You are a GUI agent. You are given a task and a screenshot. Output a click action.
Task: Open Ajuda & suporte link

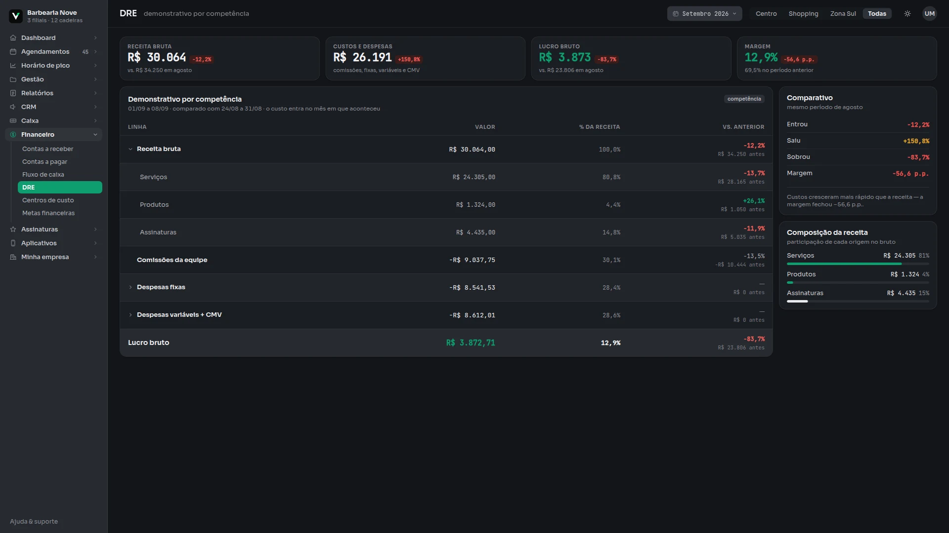tap(34, 522)
